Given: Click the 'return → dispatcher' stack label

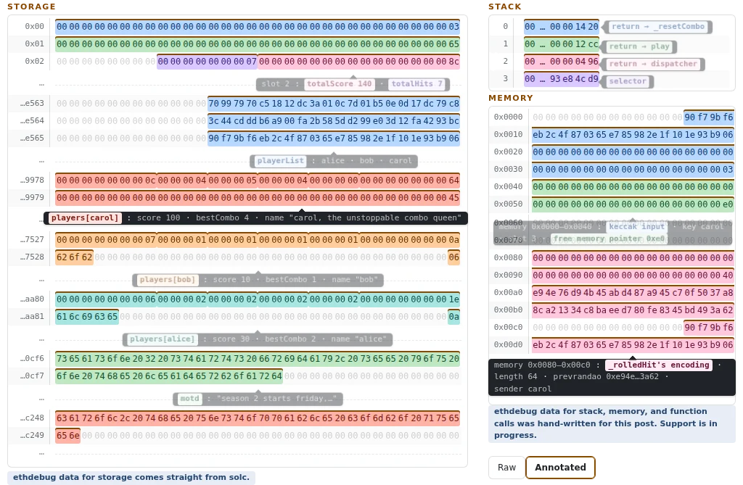Looking at the screenshot, I should click(x=652, y=64).
